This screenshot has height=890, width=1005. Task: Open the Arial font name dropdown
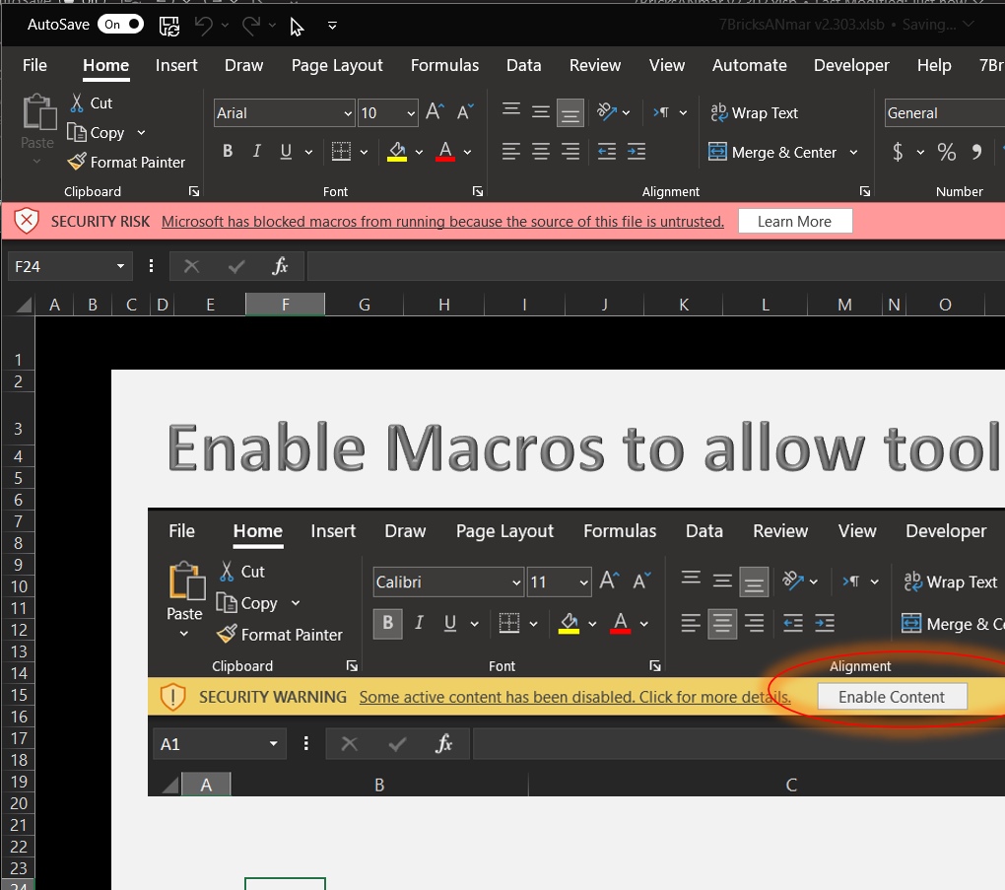[x=348, y=113]
